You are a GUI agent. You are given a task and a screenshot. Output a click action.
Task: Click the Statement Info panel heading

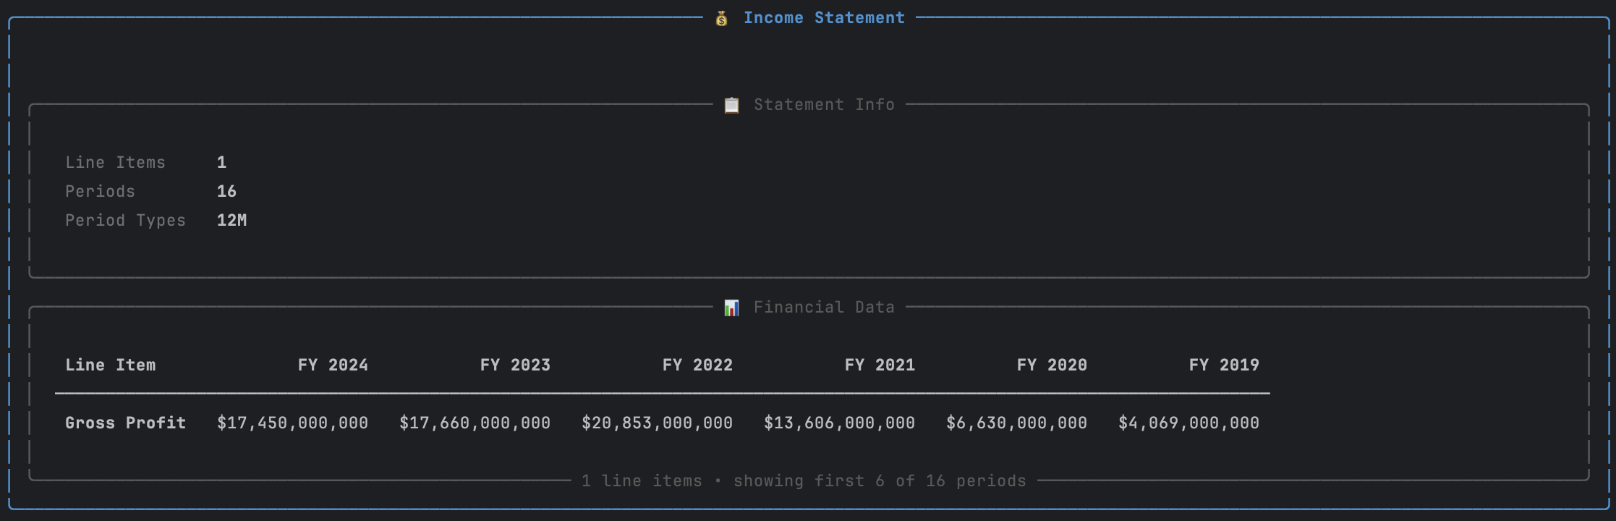(824, 105)
